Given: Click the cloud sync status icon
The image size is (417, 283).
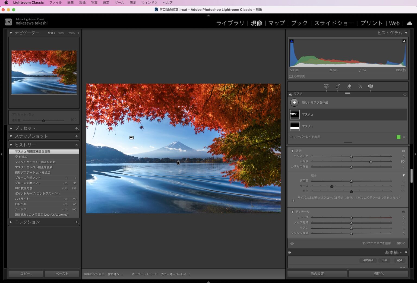Looking at the screenshot, I should click(x=409, y=23).
